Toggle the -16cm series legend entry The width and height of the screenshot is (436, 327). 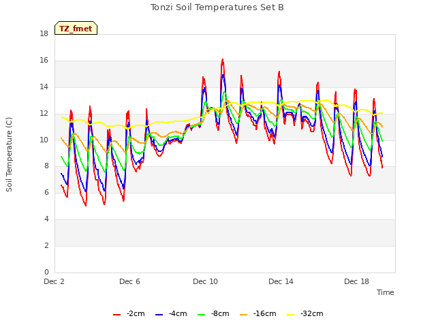tap(258, 314)
